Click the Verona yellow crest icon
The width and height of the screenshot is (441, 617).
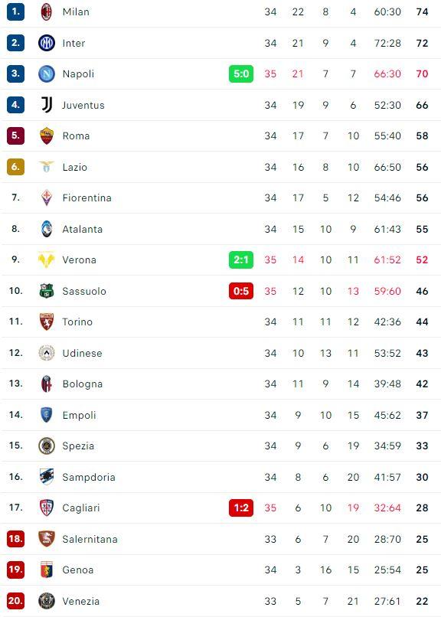coord(47,260)
